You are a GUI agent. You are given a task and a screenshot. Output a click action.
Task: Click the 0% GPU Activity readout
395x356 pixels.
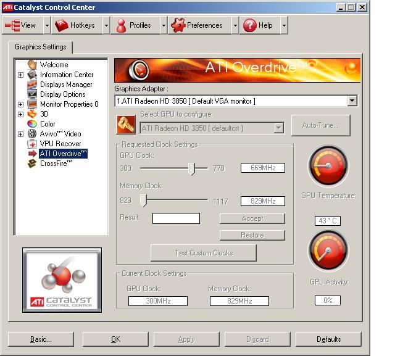(328, 300)
